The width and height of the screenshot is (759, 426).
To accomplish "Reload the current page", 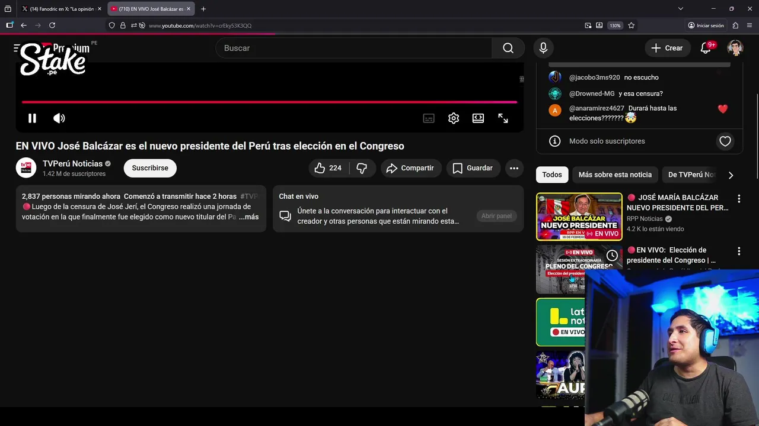I will click(52, 25).
